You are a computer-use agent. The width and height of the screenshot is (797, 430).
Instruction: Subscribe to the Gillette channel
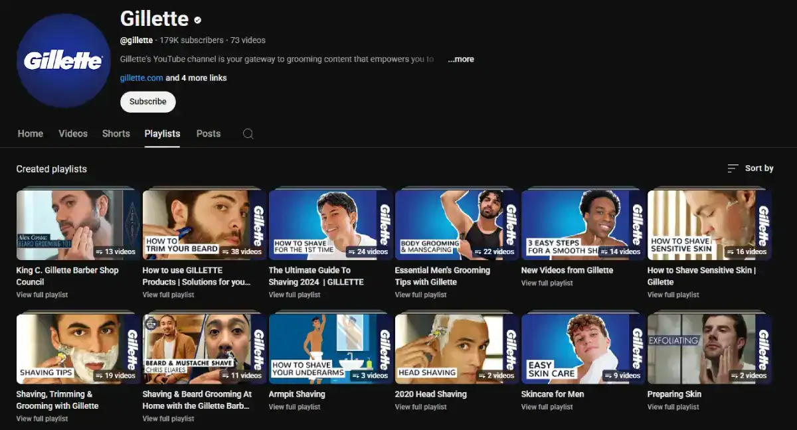coord(148,102)
